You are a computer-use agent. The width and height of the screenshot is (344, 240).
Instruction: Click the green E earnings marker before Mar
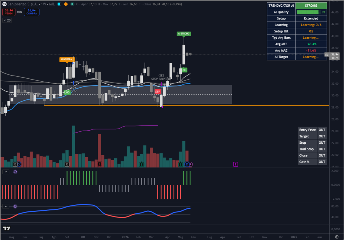coord(141,164)
